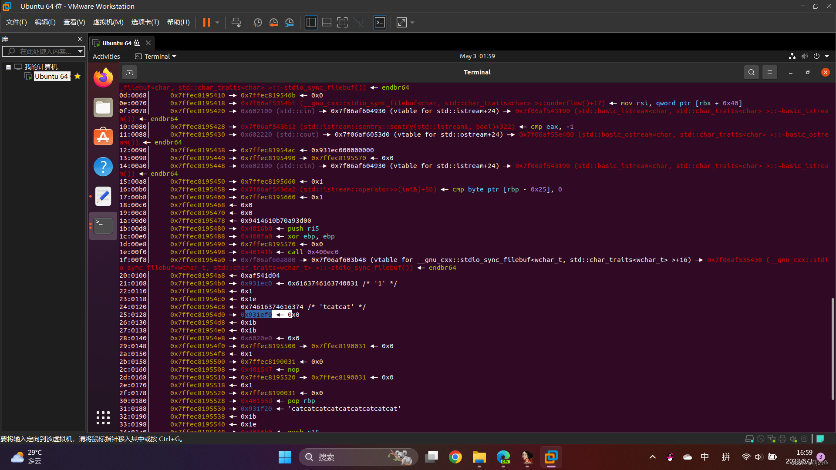The width and height of the screenshot is (836, 470).
Task: Open the 虚拟机(M) menu
Action: 108,22
